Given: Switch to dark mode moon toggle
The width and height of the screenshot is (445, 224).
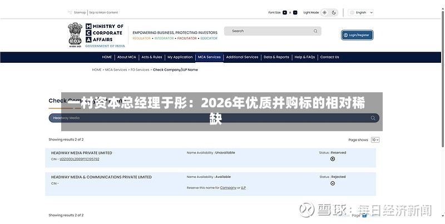Looking at the screenshot, I should click(334, 12).
